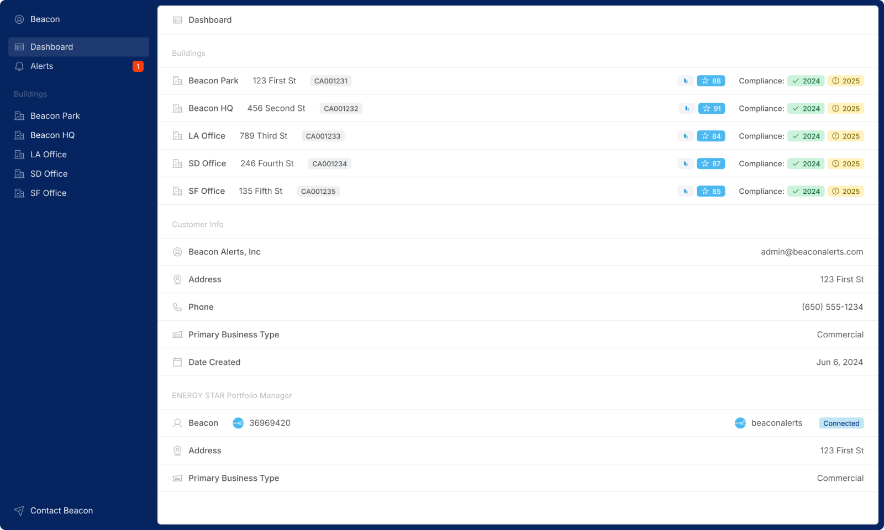The width and height of the screenshot is (884, 530).
Task: Select SD Office in sidebar buildings
Action: coord(78,174)
